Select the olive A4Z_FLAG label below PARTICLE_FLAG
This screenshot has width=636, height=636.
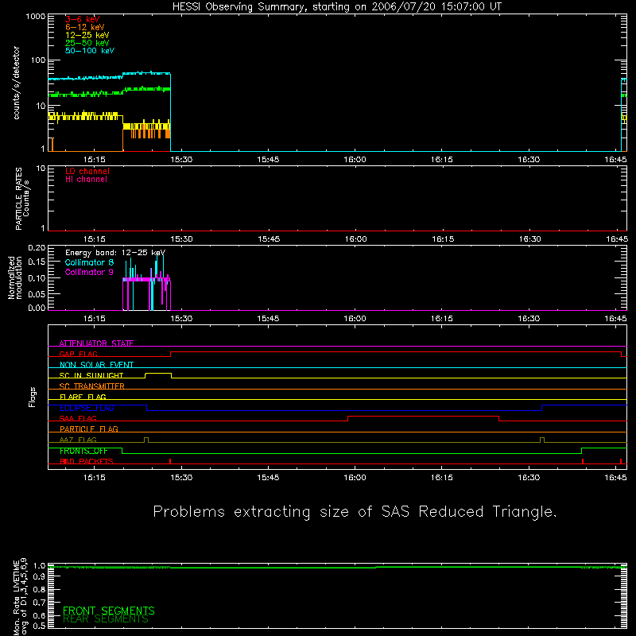click(78, 440)
